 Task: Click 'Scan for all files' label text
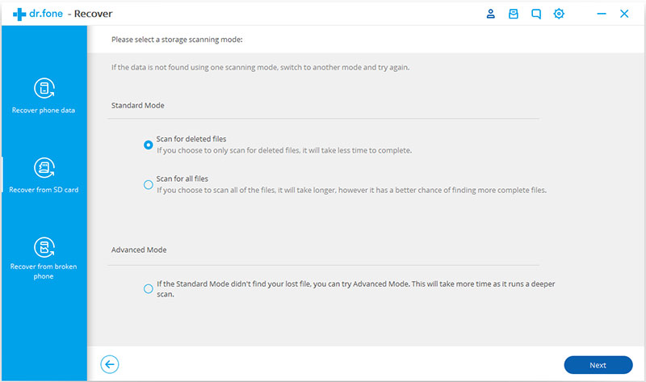tap(182, 178)
